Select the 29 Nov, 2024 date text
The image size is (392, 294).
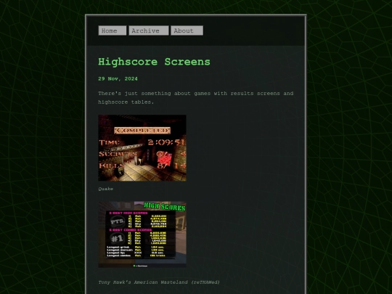click(x=118, y=78)
